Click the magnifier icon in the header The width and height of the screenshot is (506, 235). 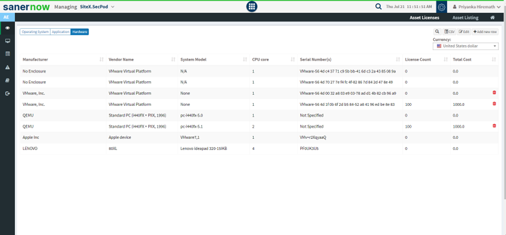tap(378, 7)
